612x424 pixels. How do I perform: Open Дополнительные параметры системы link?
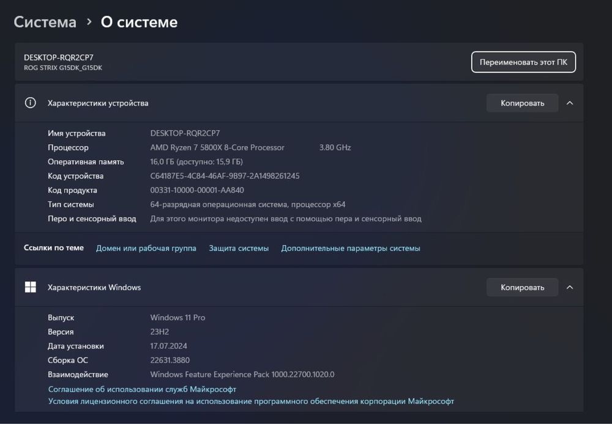[x=351, y=248]
